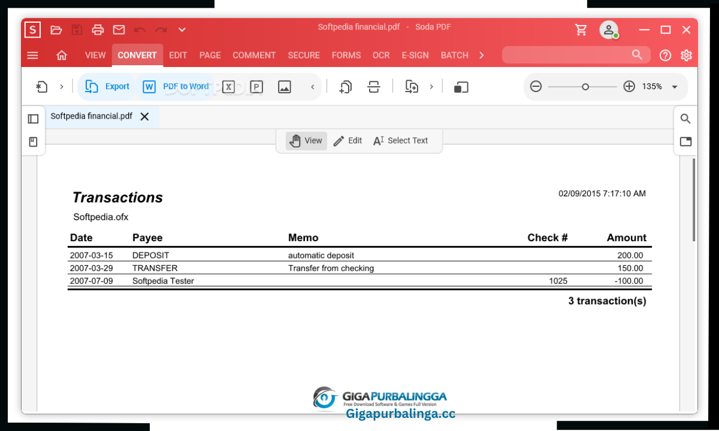This screenshot has height=431, width=719.
Task: Open the user account avatar
Action: click(x=609, y=30)
